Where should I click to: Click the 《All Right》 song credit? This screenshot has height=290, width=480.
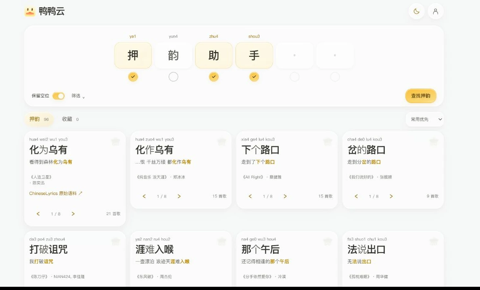coord(253,177)
